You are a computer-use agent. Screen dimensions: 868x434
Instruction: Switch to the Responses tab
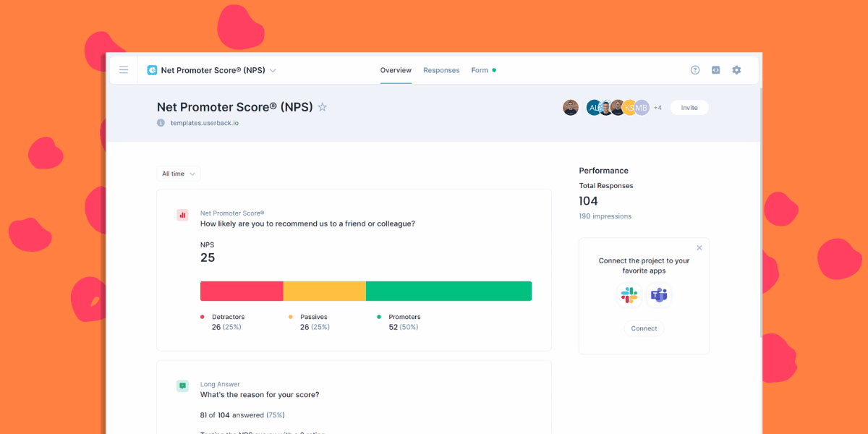(x=441, y=70)
